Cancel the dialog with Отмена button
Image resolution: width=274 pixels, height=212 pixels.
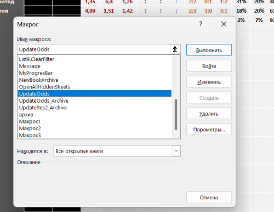209,197
